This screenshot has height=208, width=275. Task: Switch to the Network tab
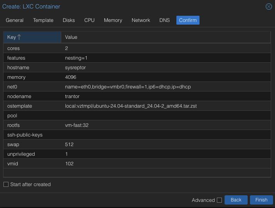(141, 20)
